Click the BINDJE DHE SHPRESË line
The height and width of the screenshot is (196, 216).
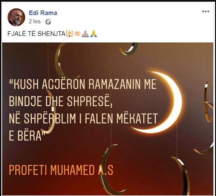coord(61,101)
